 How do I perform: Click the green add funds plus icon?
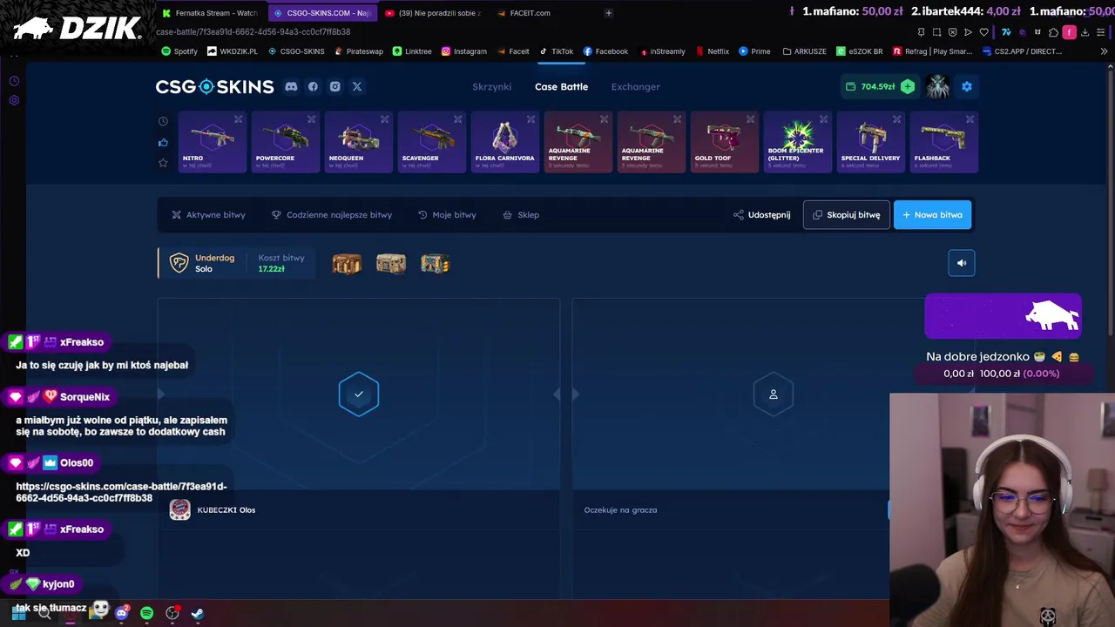click(x=908, y=86)
